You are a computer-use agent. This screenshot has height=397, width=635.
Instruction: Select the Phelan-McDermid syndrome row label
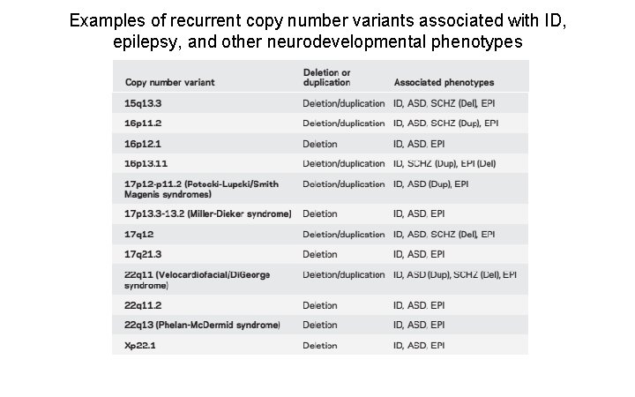tap(202, 326)
